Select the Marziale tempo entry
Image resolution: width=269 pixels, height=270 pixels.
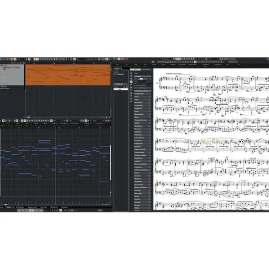(142, 202)
